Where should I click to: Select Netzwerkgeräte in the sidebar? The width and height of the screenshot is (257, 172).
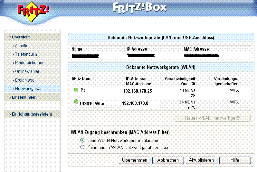29,88
